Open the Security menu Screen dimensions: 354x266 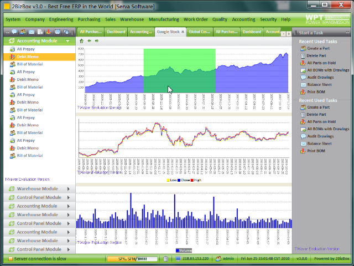[x=268, y=19]
